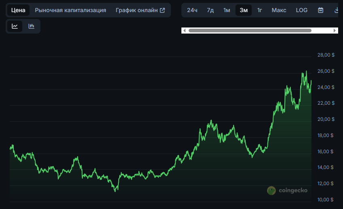
Task: Switch to the Рыночная капитализация tab
Action: 70,10
